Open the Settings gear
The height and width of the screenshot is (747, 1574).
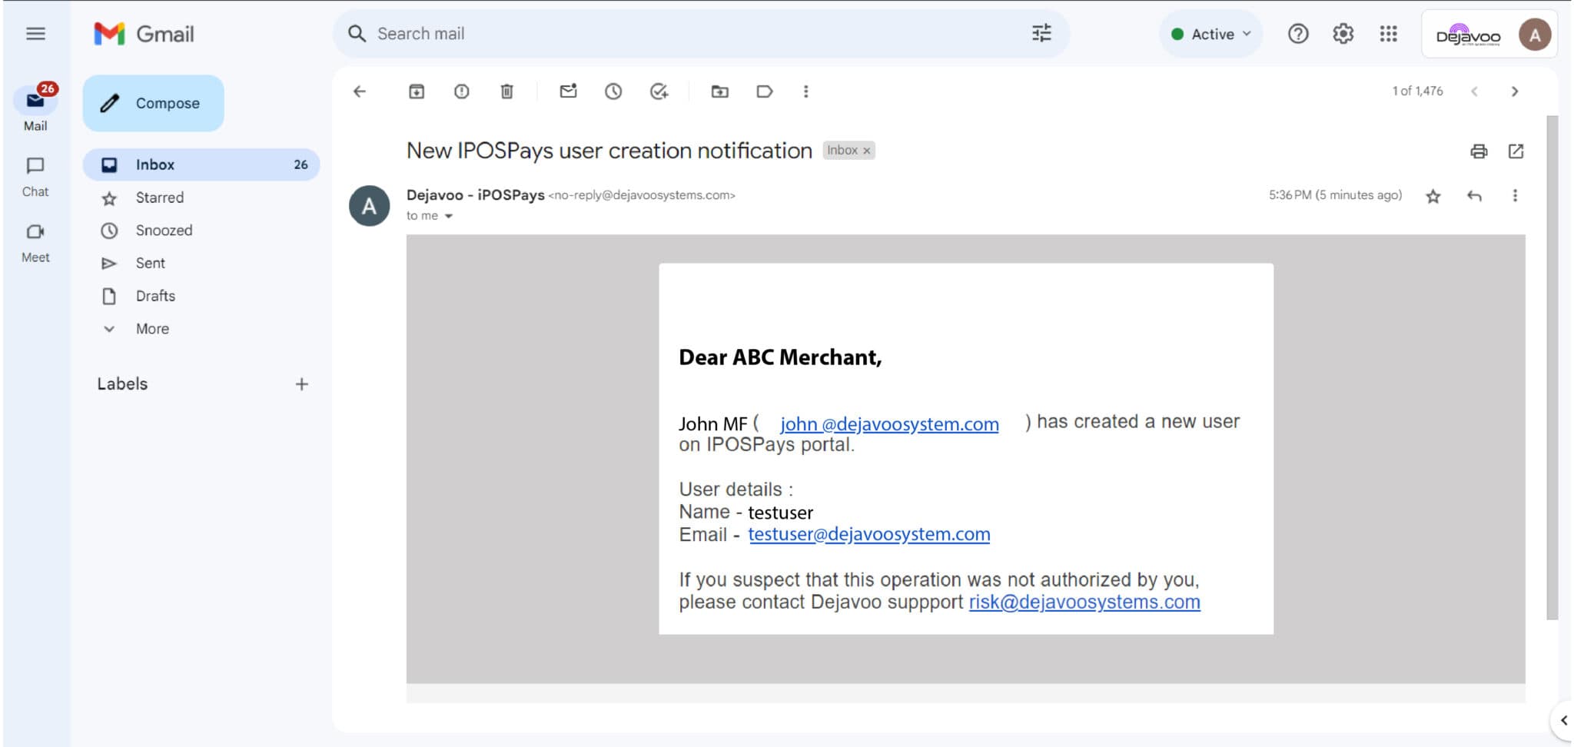(1343, 34)
